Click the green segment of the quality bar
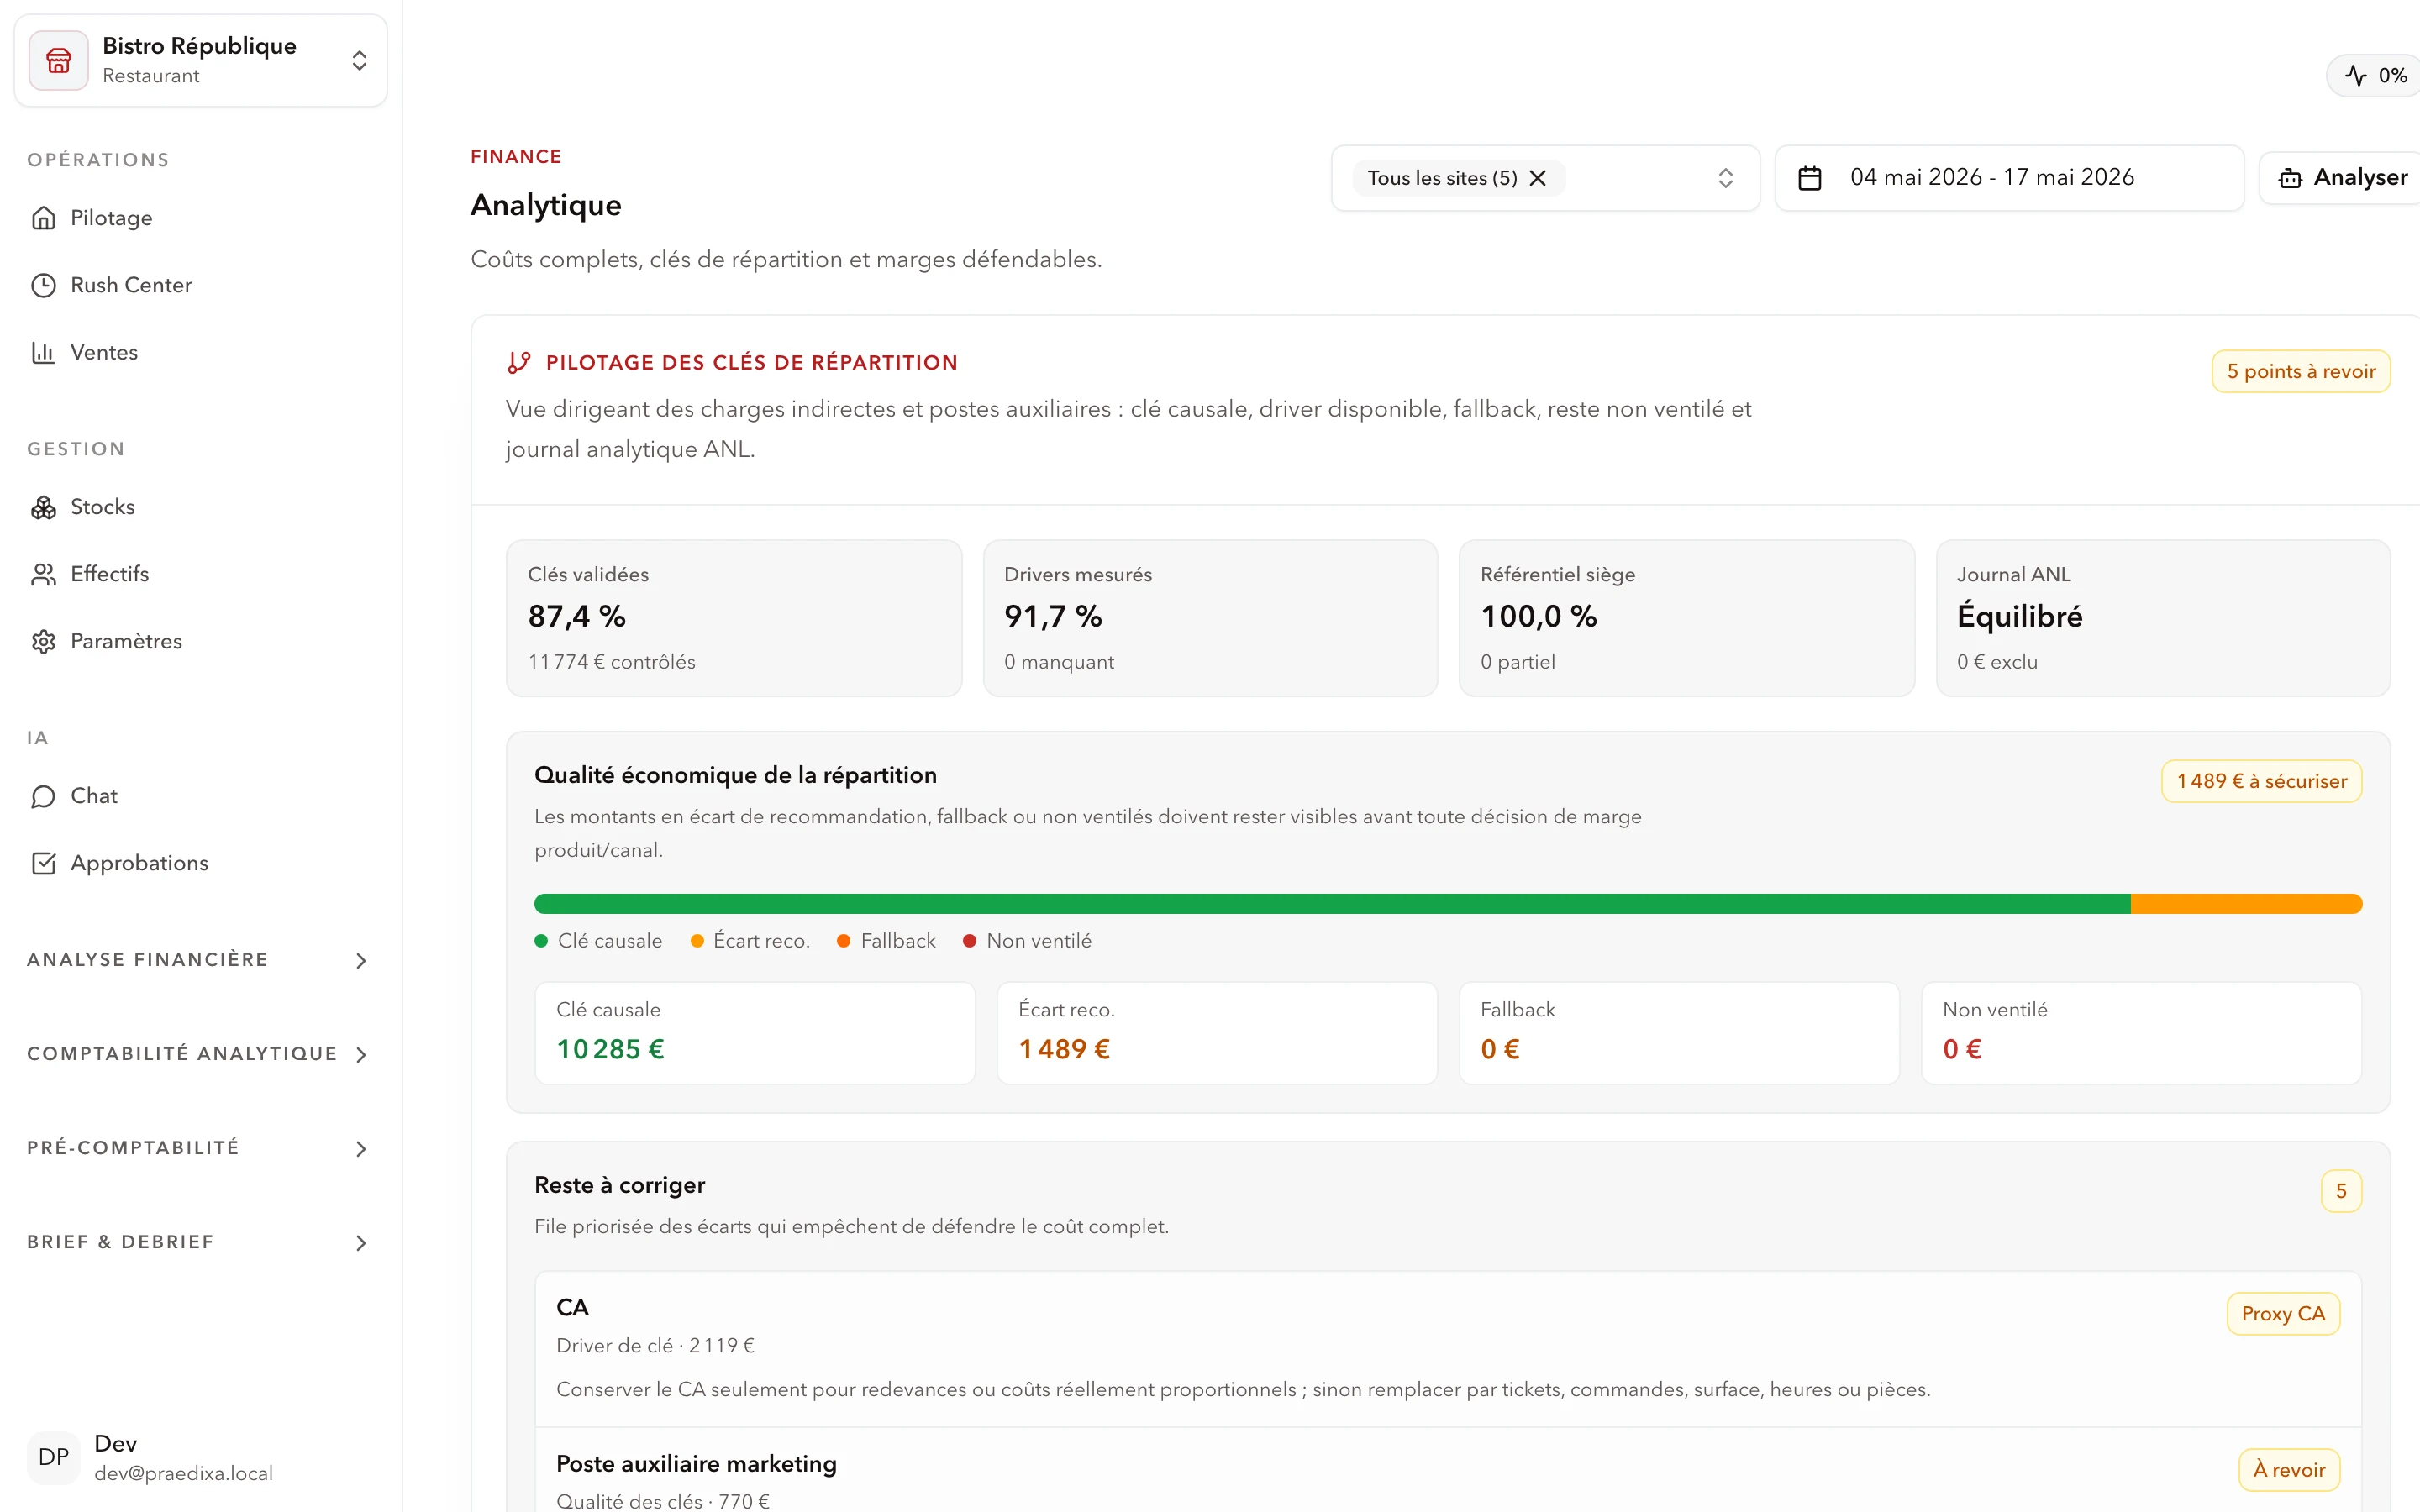The image size is (2420, 1512). pos(1332,904)
